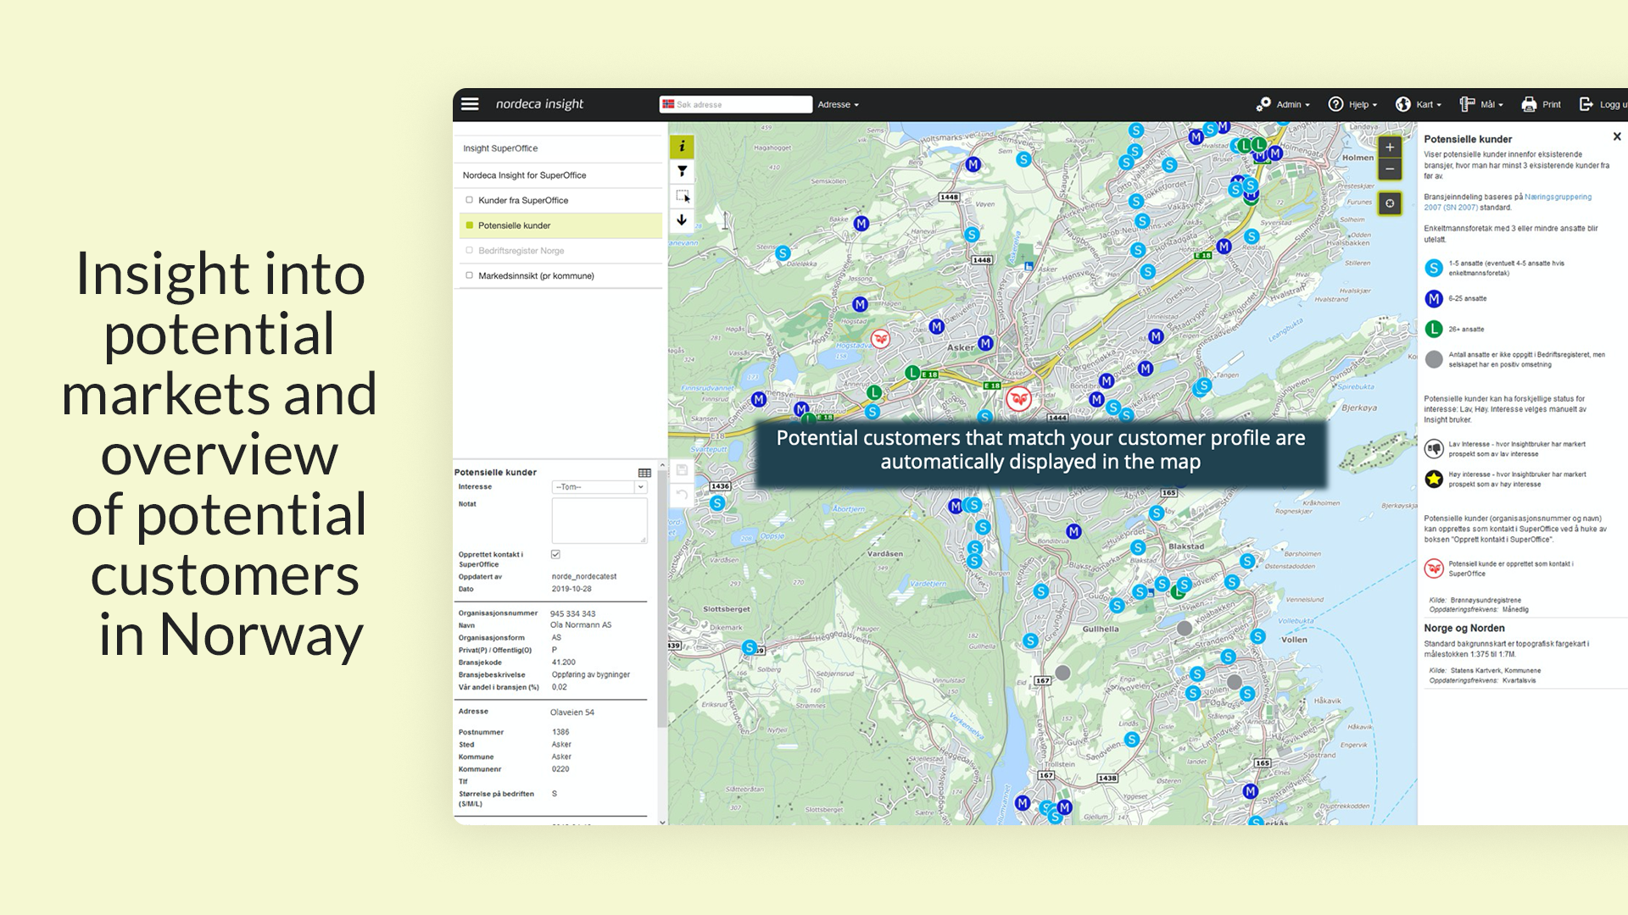Click the Kart globe icon
Screen dimensions: 1628x915
(1403, 104)
